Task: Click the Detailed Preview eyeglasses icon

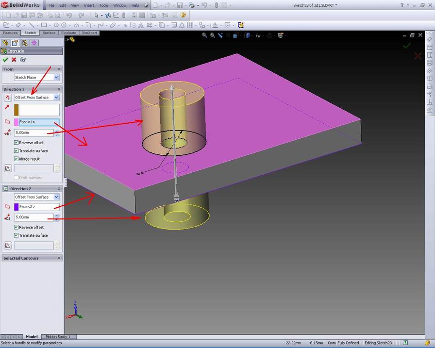Action: (23, 60)
